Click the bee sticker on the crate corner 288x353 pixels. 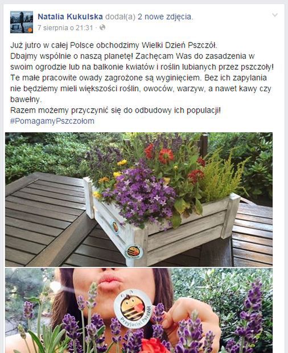point(134,251)
